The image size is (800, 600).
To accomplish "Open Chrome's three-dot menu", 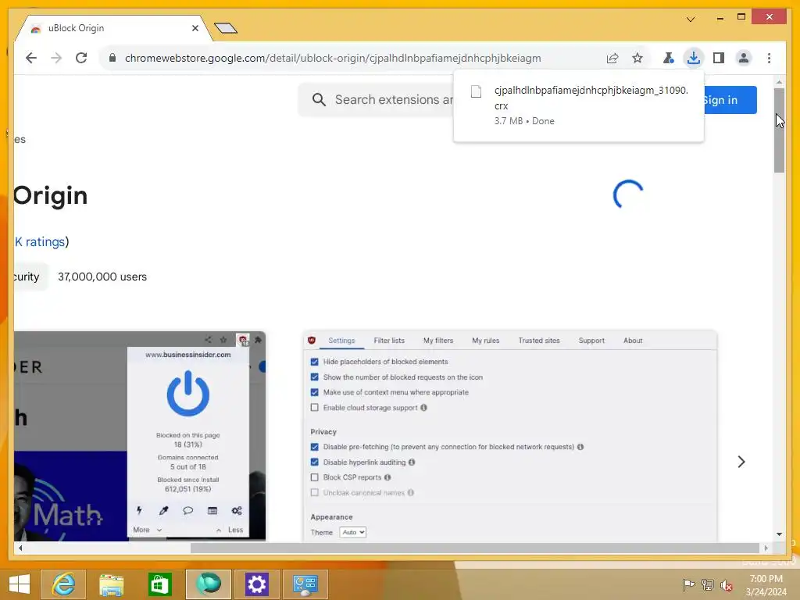I will coord(769,58).
